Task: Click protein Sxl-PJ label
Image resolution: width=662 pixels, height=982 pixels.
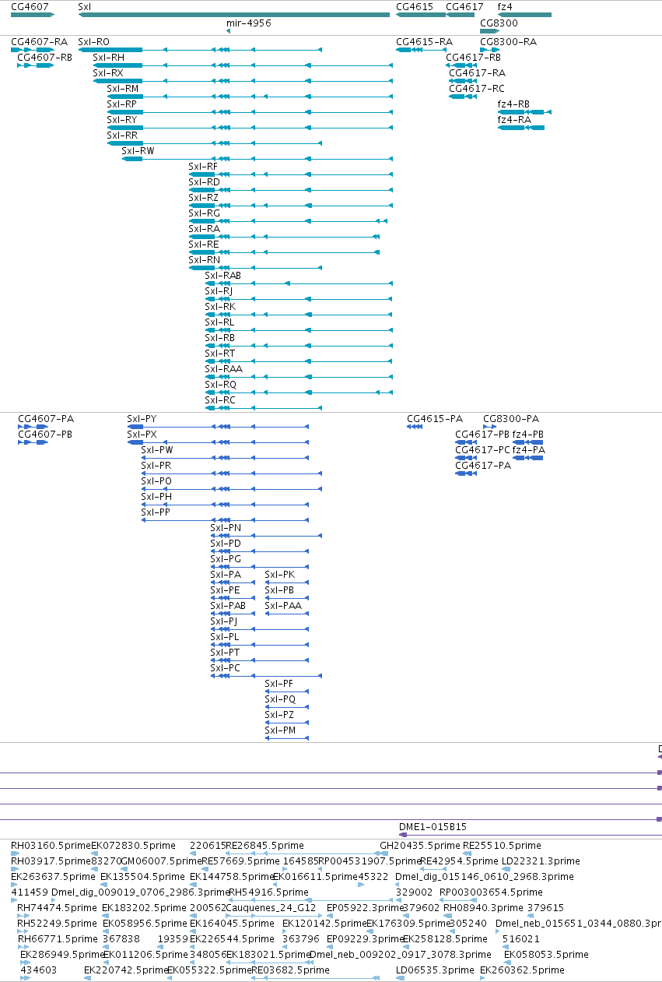Action: 223,621
